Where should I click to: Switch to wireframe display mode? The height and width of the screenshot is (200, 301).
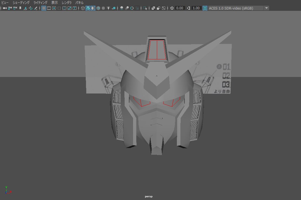coord(82,8)
